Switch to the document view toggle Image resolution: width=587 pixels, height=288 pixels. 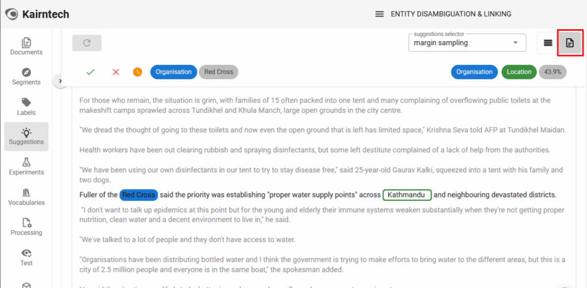(570, 43)
